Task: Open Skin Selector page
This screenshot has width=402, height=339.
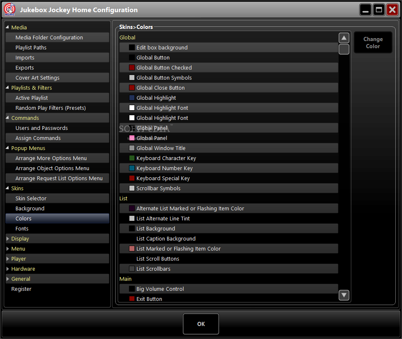Action: [x=57, y=198]
